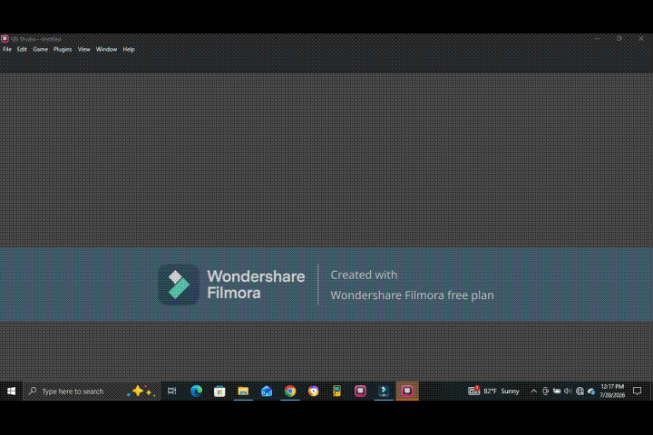Open the shield browser icon beside Chrome
The width and height of the screenshot is (653, 435).
[x=314, y=391]
